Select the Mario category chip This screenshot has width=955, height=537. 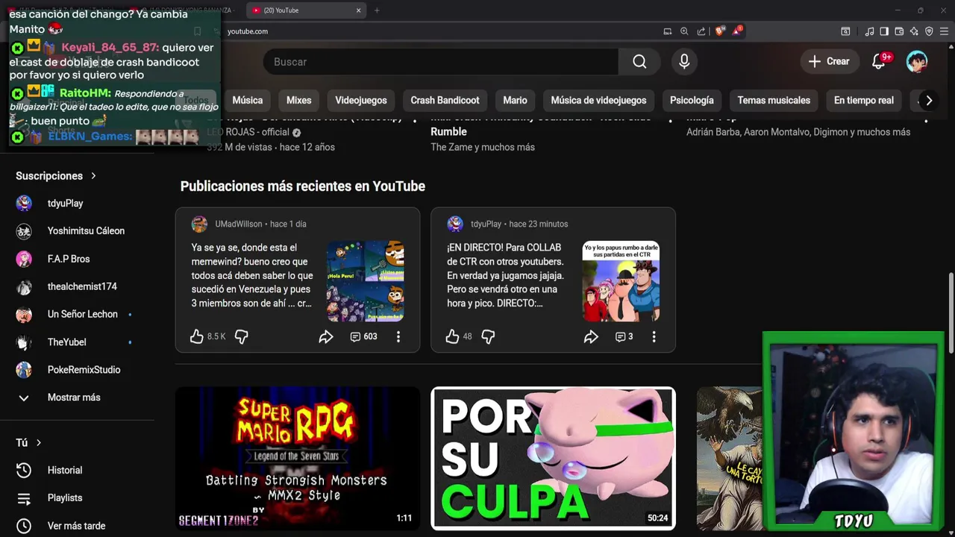[x=515, y=100]
